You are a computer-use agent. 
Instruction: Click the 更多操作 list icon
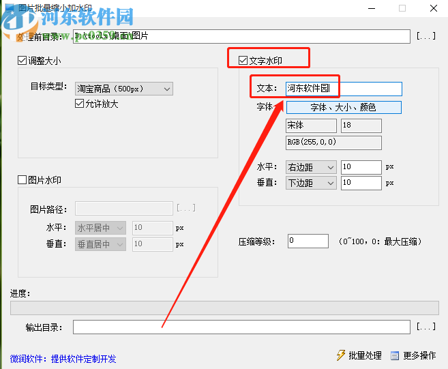(x=395, y=355)
